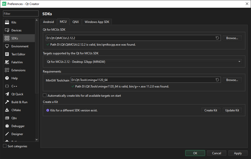Screen dimensions: 251x159
Task: Reset the Qt for MCUs SDK path
Action: (x=217, y=38)
